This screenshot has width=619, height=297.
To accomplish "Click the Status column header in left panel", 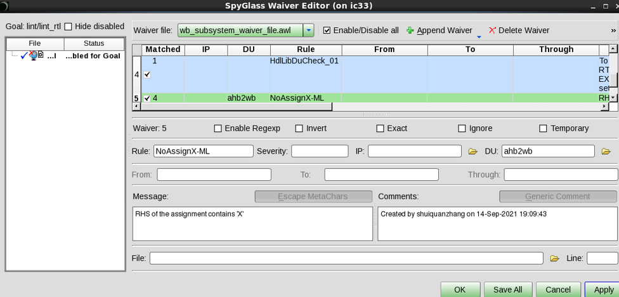I will coord(94,43).
